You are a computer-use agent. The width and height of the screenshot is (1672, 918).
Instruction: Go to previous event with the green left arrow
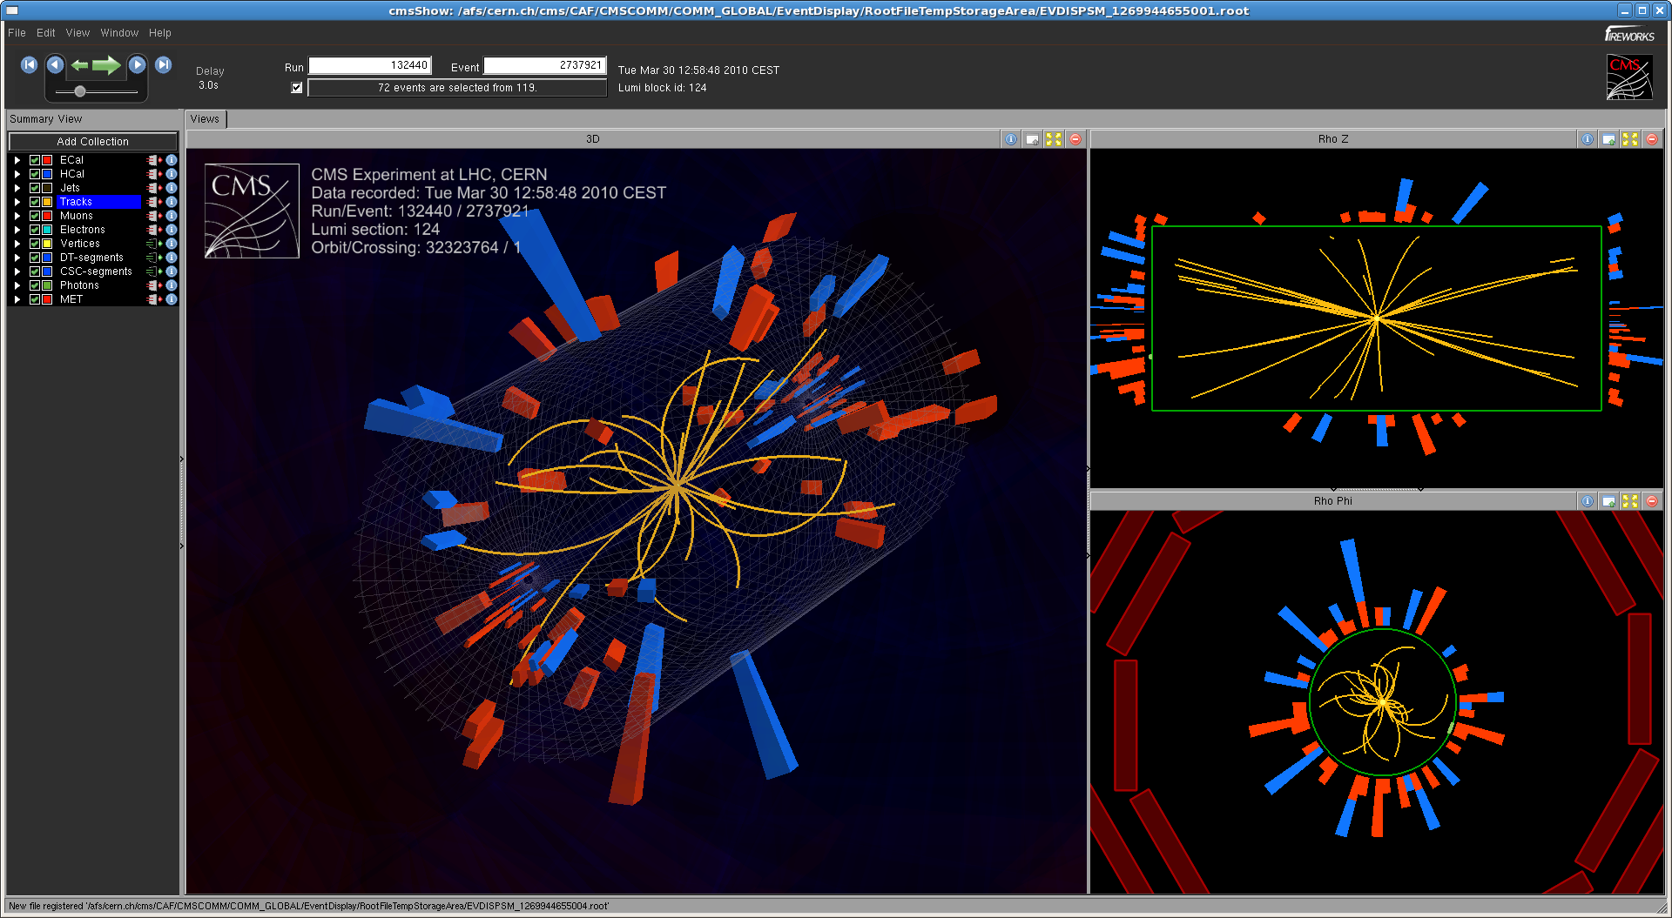click(79, 65)
